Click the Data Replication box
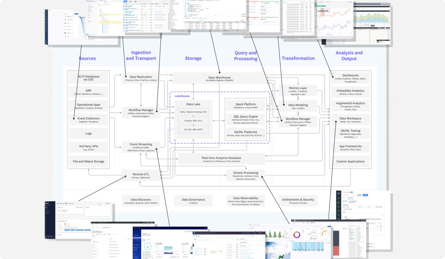The height and width of the screenshot is (259, 445). coord(141,78)
